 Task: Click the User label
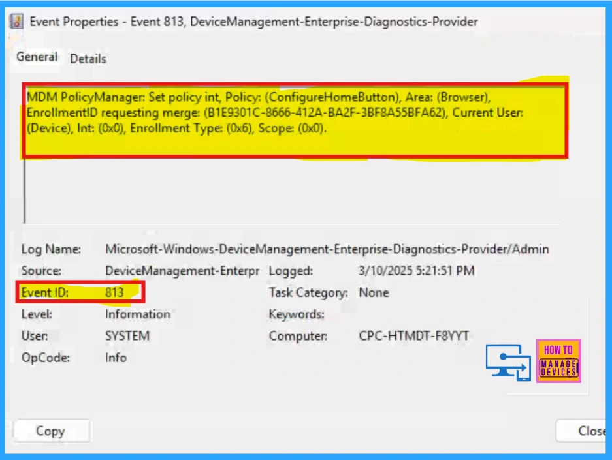point(35,335)
